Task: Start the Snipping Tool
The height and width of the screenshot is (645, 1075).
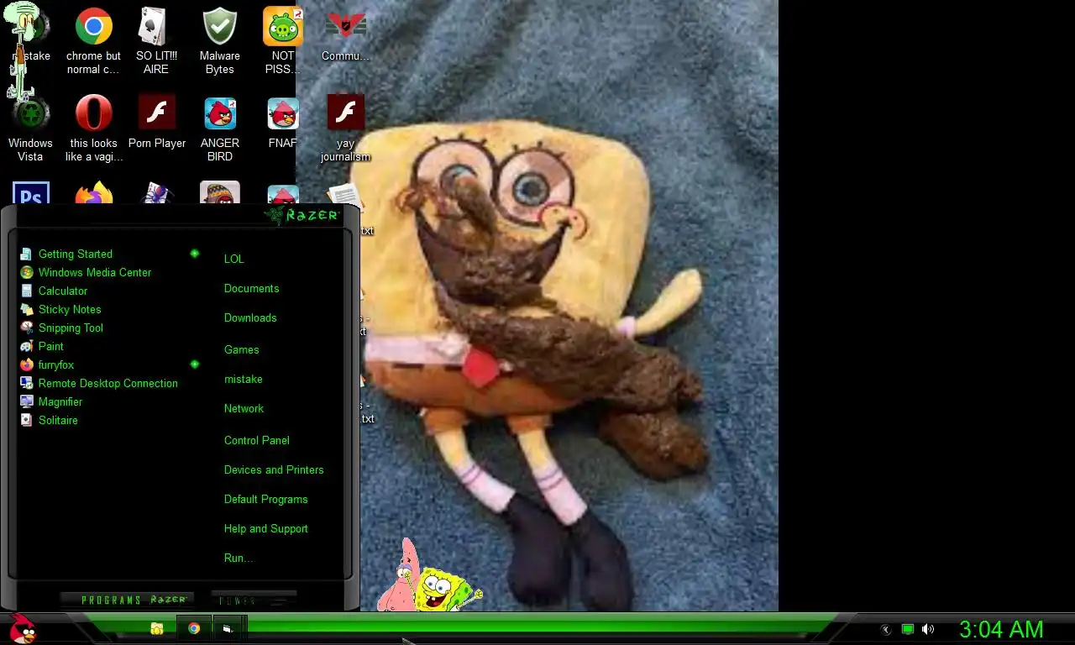Action: 71,328
